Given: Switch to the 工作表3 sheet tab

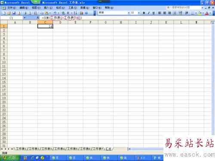Looking at the screenshot, I should click(46, 149).
